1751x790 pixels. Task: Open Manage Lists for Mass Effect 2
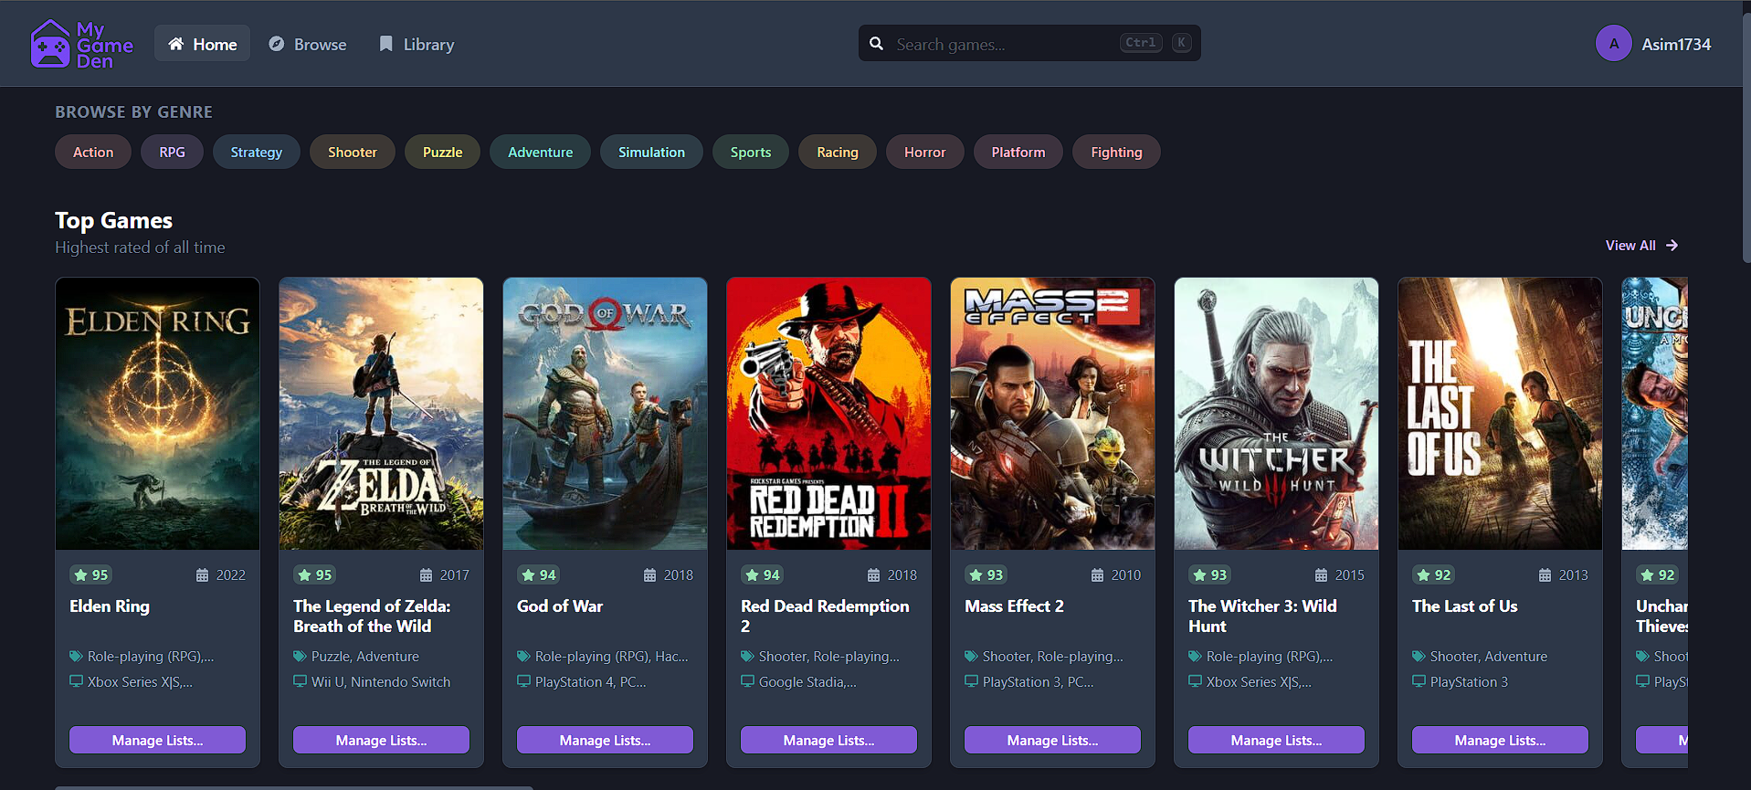pos(1052,740)
